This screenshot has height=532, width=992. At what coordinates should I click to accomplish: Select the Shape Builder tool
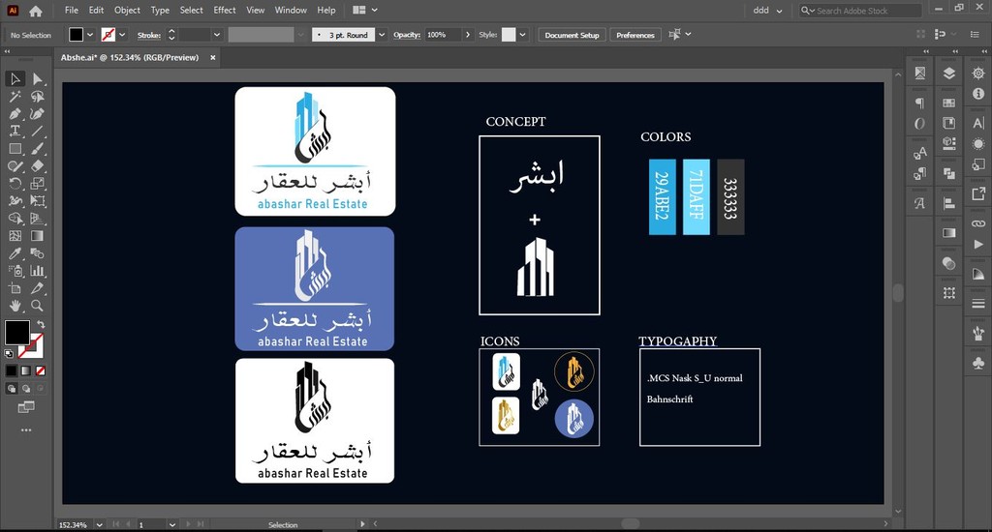click(15, 219)
